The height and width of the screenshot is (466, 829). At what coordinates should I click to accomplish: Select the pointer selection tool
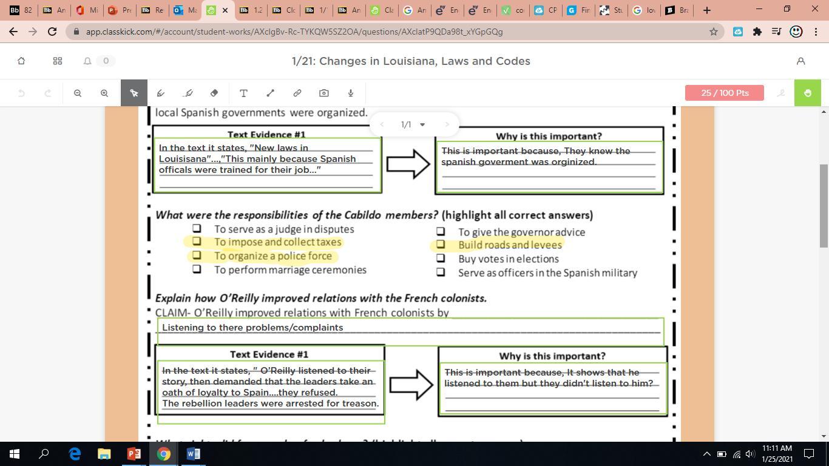(x=134, y=93)
